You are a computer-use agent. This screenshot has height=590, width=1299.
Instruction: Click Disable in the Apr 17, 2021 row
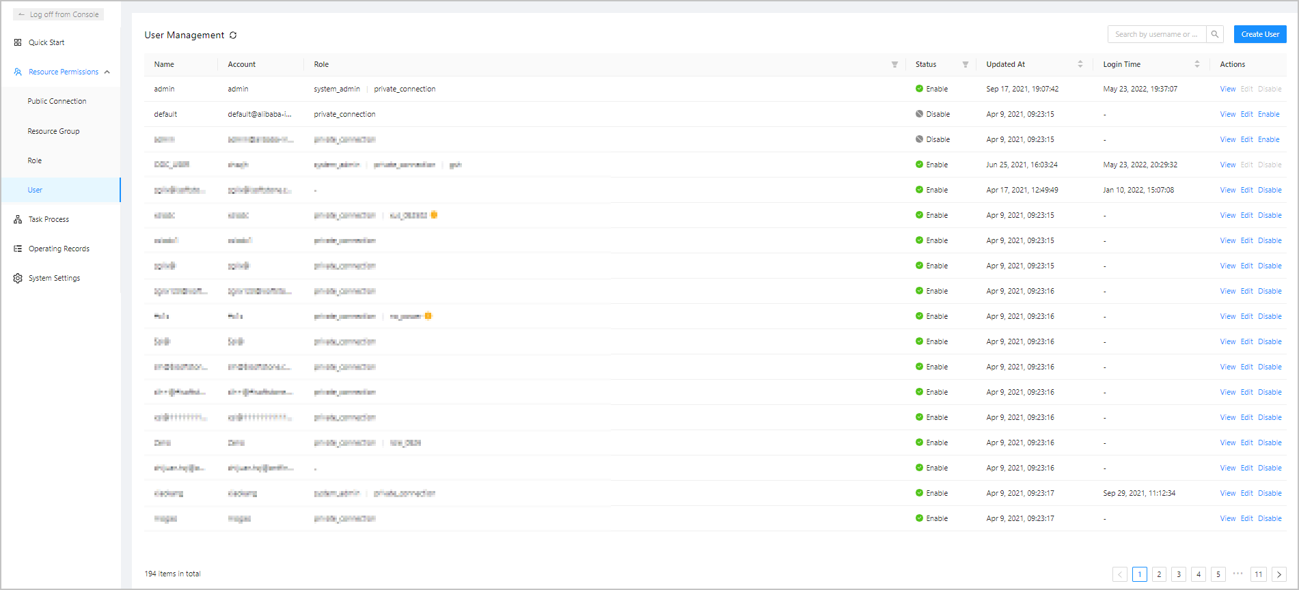(x=1270, y=190)
